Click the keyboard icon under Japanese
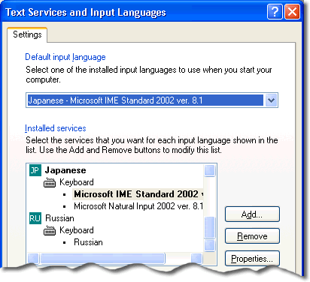310x282 pixels. [x=50, y=182]
